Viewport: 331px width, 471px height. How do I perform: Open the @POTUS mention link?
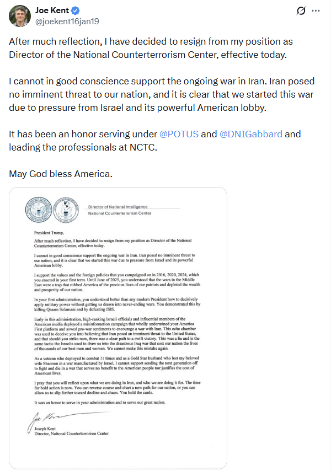click(x=179, y=134)
